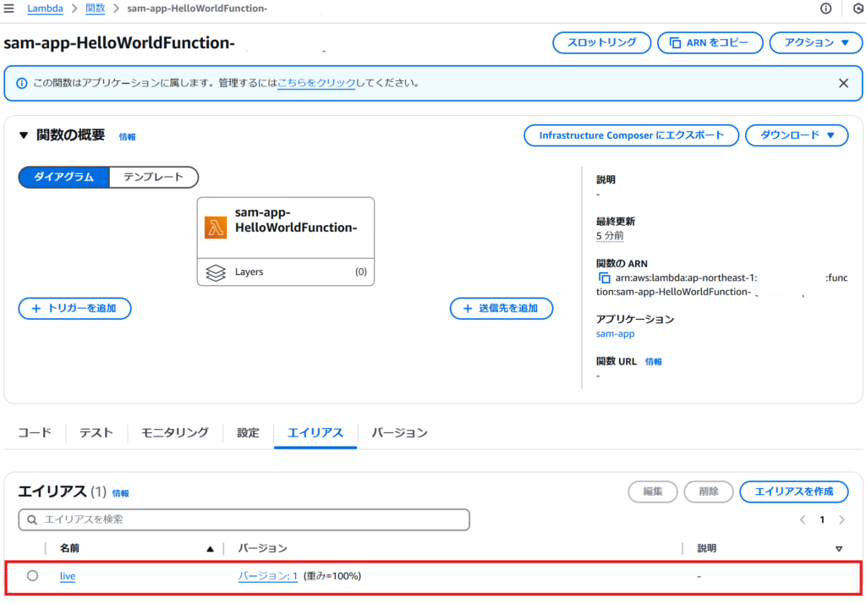866x604 pixels.
Task: Click ARN をコピー button
Action: tap(710, 42)
